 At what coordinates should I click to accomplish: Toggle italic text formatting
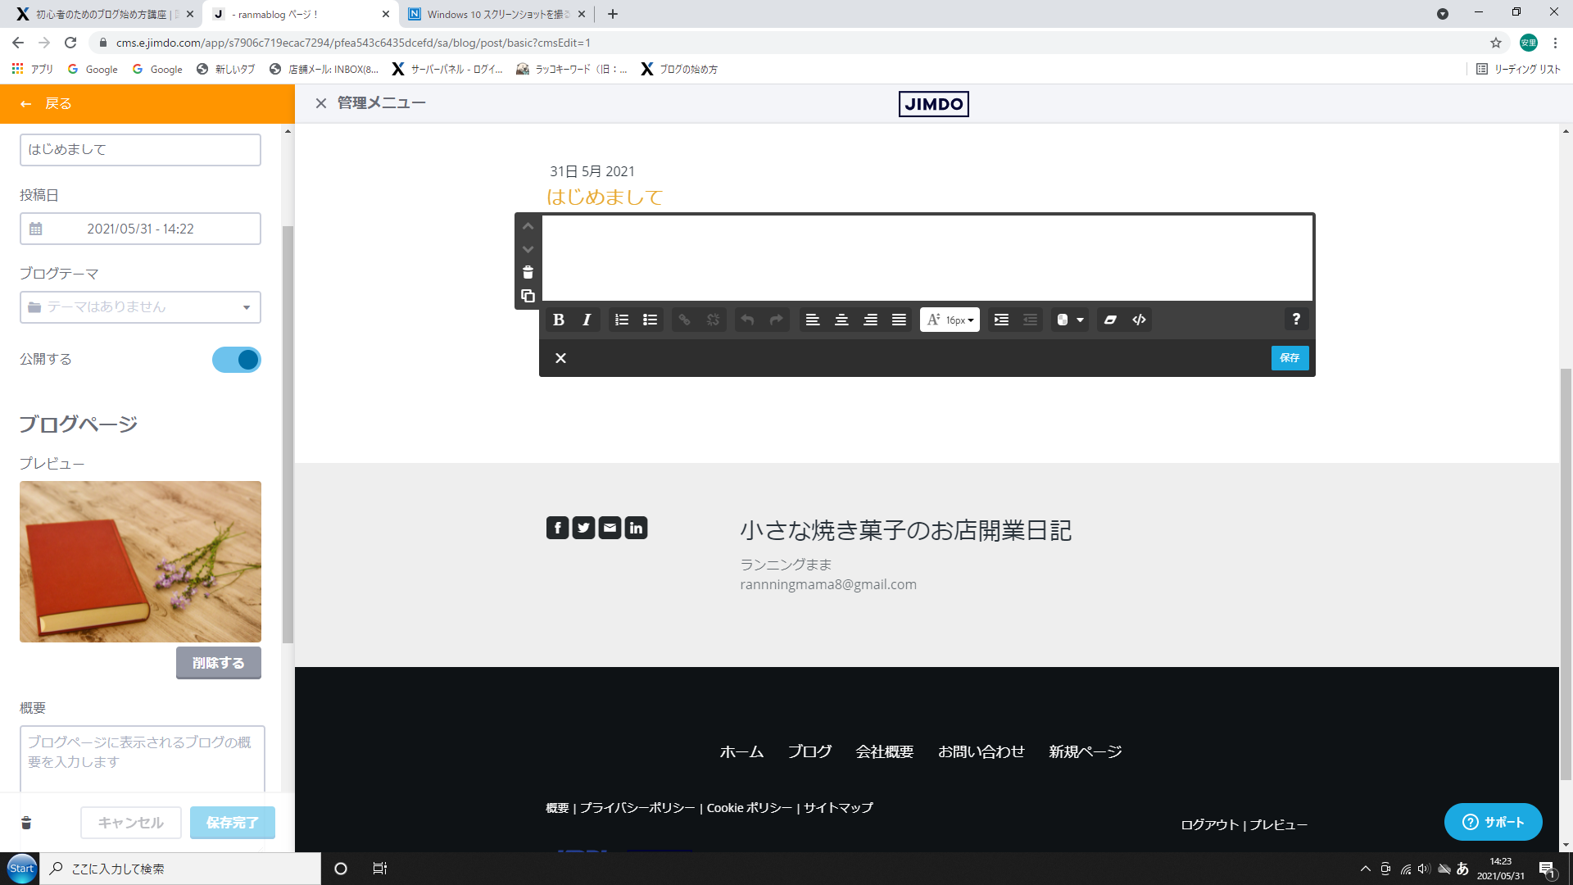coord(587,320)
